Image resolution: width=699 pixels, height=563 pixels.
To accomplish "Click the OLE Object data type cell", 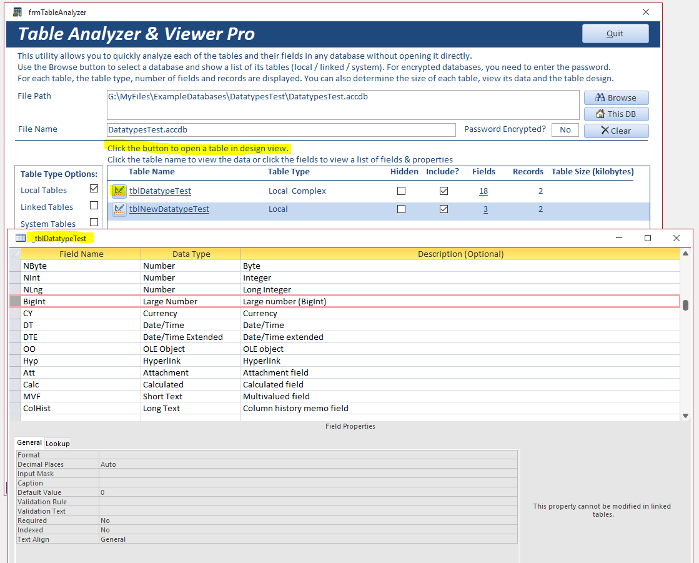I will tap(191, 349).
